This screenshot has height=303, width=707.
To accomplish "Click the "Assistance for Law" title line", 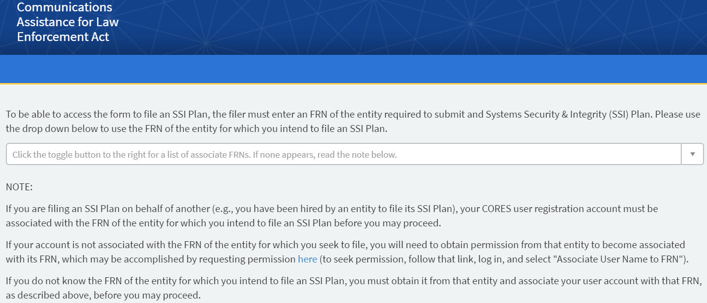I will pyautogui.click(x=68, y=22).
